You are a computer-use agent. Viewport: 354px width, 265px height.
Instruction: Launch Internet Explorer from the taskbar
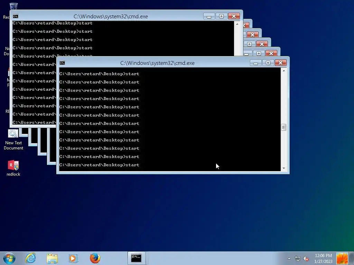point(30,258)
